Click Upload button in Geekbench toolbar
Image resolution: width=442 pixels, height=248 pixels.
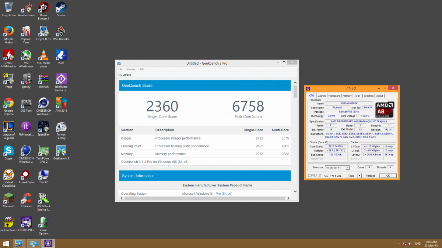(x=125, y=75)
